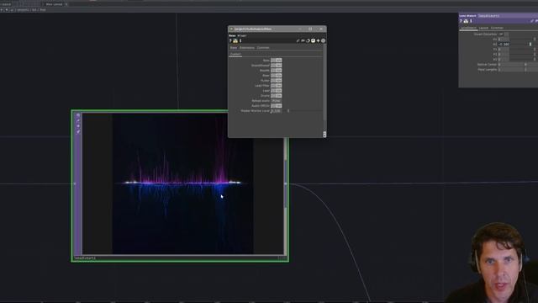Click the K2 slider in Lens Distort panel

524,45
